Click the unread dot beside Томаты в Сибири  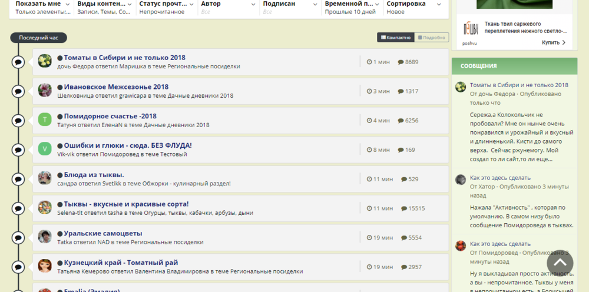[x=60, y=58]
